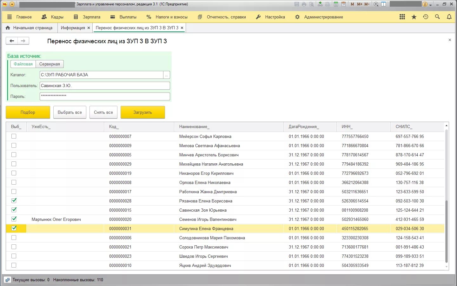Screen dimensions: 457x286
Task: Open the calculator icon
Action: (336, 4)
